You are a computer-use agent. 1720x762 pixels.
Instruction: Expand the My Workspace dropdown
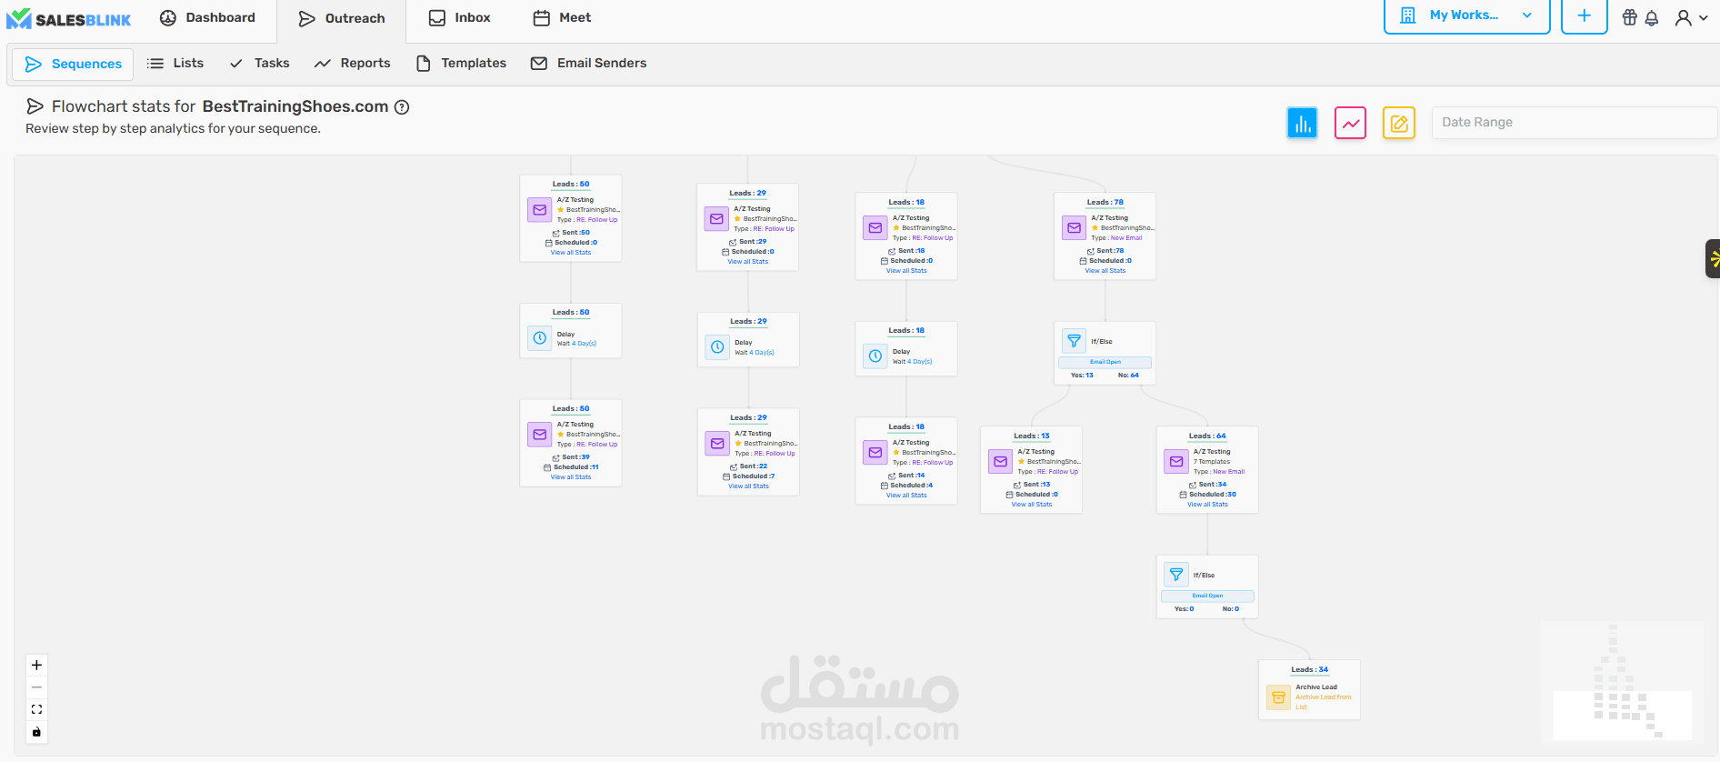tap(1466, 15)
